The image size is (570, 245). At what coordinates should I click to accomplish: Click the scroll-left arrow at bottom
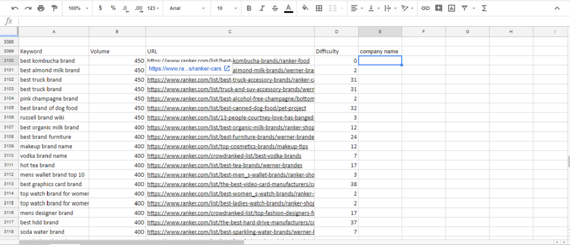[558, 242]
